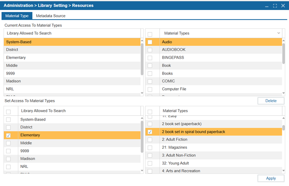Expand the Material Types column dropdown arrow
Image resolution: width=289 pixels, height=186 pixels.
279,33
